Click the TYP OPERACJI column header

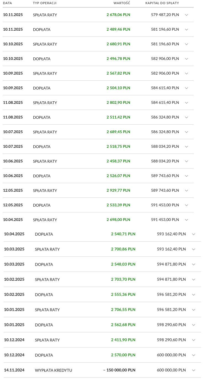tap(45, 3)
